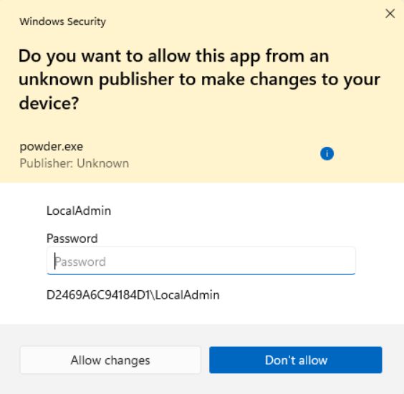Approve powder.exe with Allow changes
404x394 pixels.
[110, 360]
